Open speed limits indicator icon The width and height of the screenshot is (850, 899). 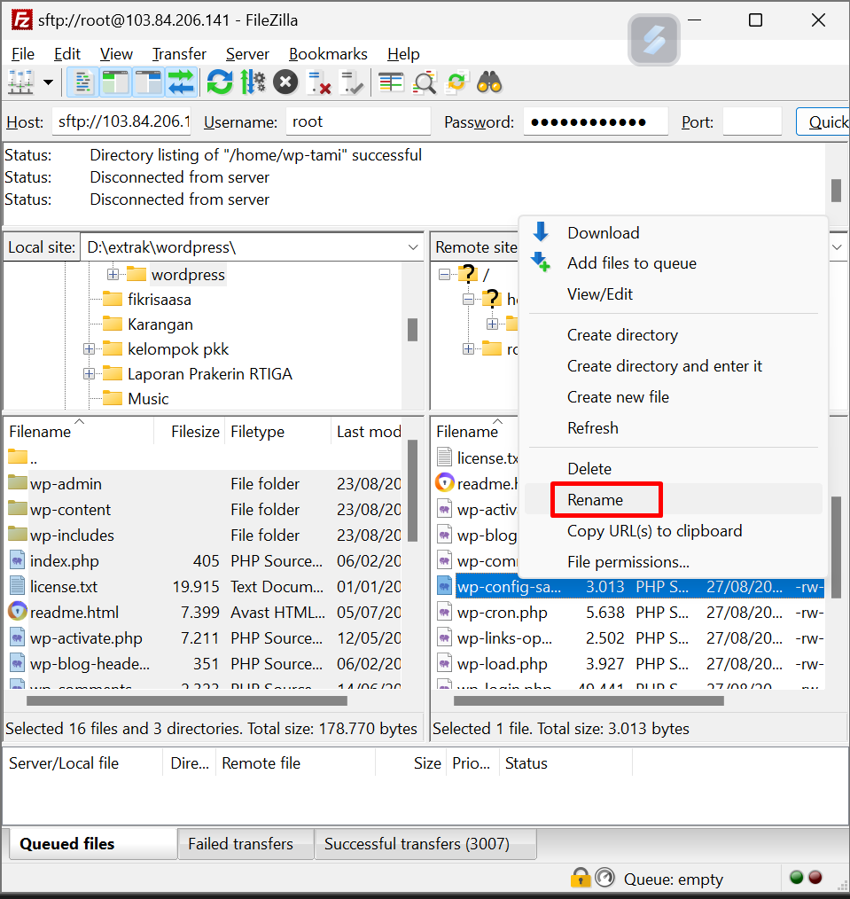604,878
